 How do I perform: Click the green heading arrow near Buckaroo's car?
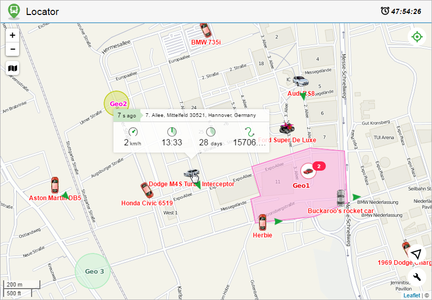(356, 197)
